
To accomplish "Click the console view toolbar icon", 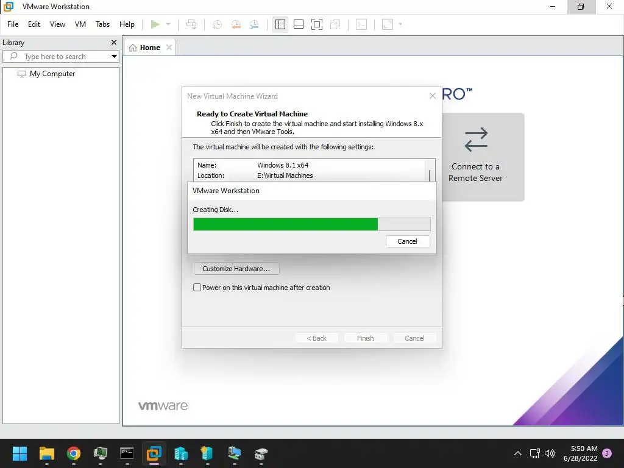I will pos(361,24).
